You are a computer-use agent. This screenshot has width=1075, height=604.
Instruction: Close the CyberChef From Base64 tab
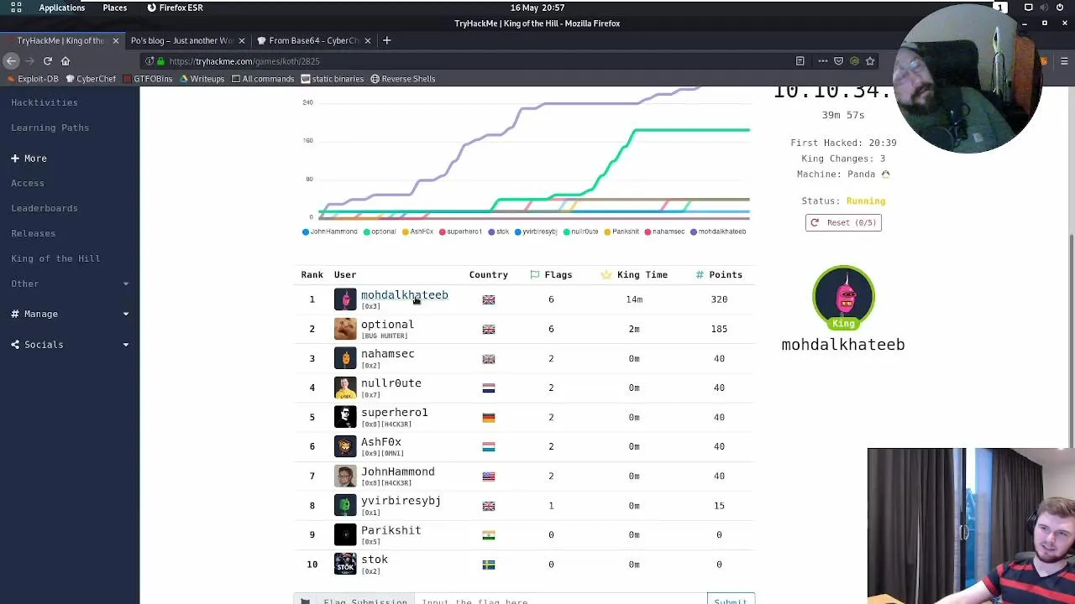pyautogui.click(x=369, y=40)
